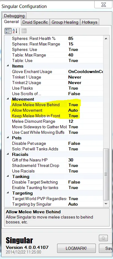Switch to Druid Specific tab
Viewport: 113px width, 259px height.
tap(35, 22)
